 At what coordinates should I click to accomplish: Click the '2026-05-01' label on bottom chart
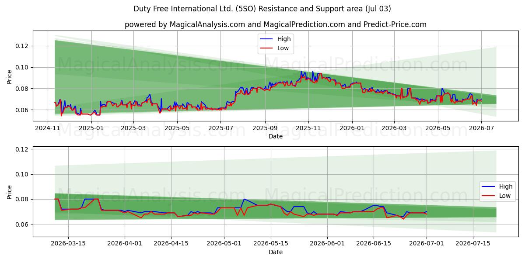[x=224, y=244]
